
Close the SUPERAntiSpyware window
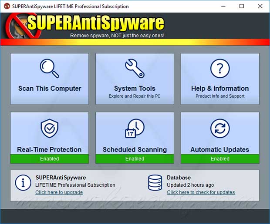260,6
